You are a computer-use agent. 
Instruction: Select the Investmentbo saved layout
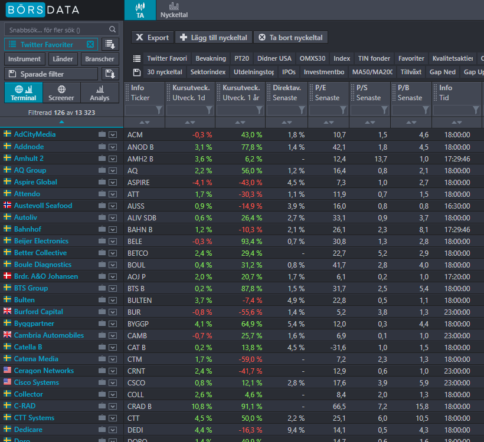324,72
